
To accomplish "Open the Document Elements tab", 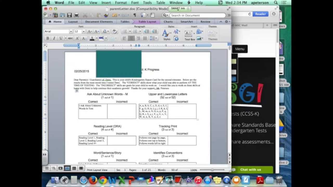I will (99, 22).
